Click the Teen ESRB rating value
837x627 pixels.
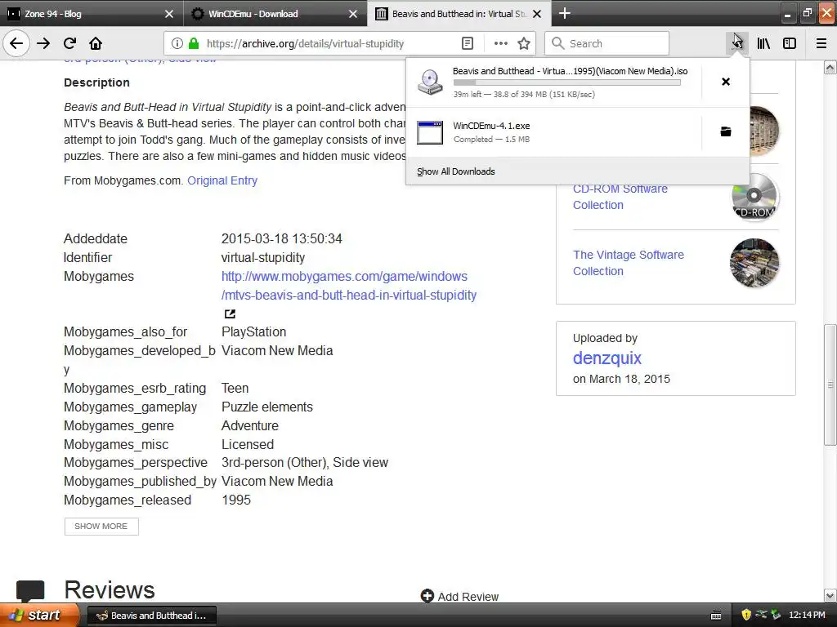click(x=235, y=388)
